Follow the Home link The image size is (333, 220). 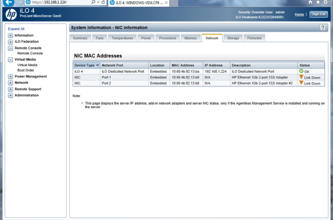pos(299,14)
